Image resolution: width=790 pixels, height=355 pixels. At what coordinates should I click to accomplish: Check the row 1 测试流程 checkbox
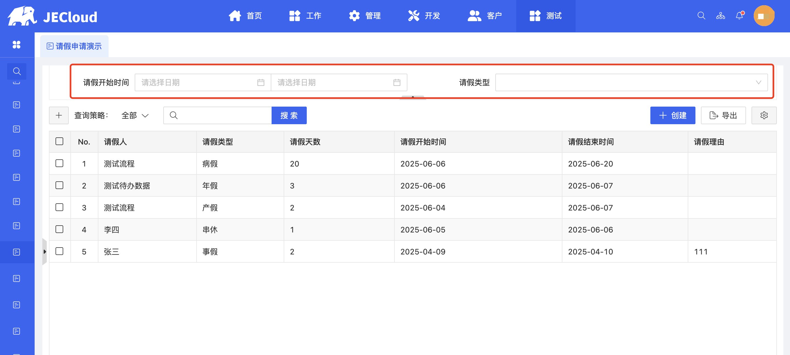tap(59, 163)
